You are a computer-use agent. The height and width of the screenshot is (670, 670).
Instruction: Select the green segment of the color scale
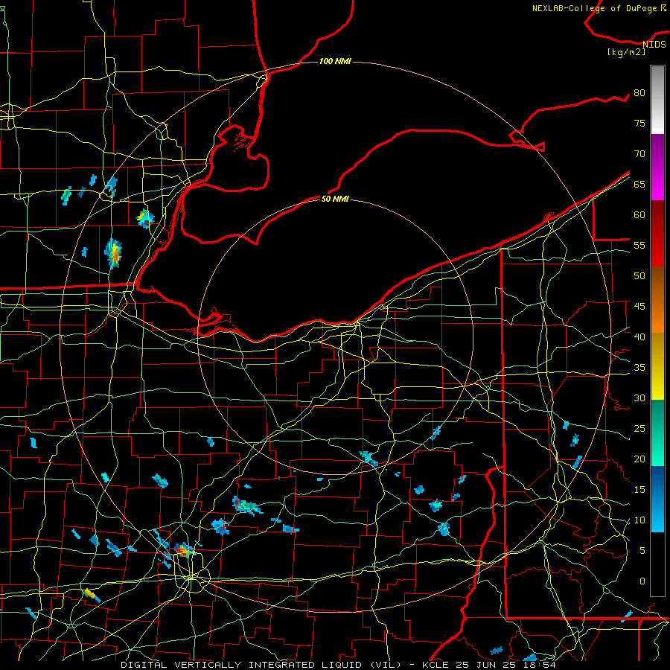click(657, 433)
